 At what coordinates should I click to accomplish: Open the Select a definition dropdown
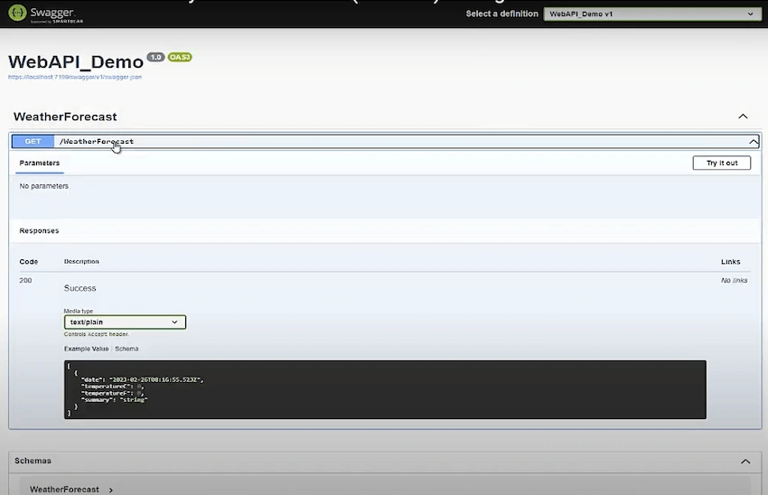point(652,14)
